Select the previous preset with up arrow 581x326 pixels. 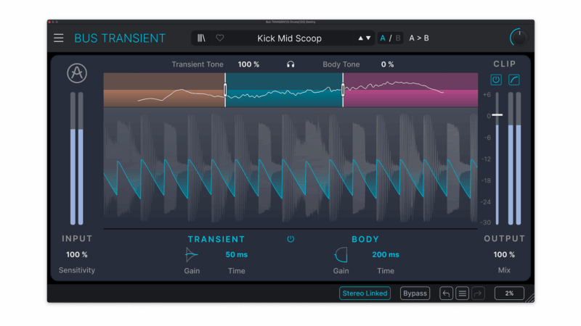point(361,38)
